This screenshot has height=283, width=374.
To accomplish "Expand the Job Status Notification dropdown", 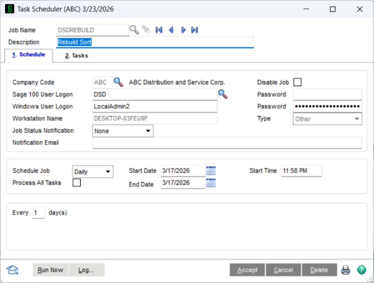I will click(x=123, y=131).
